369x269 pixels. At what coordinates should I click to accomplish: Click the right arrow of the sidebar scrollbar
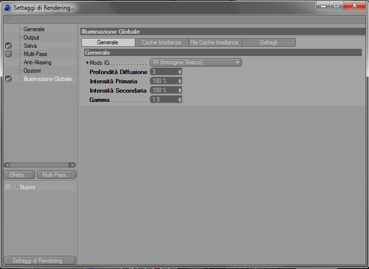73,165
